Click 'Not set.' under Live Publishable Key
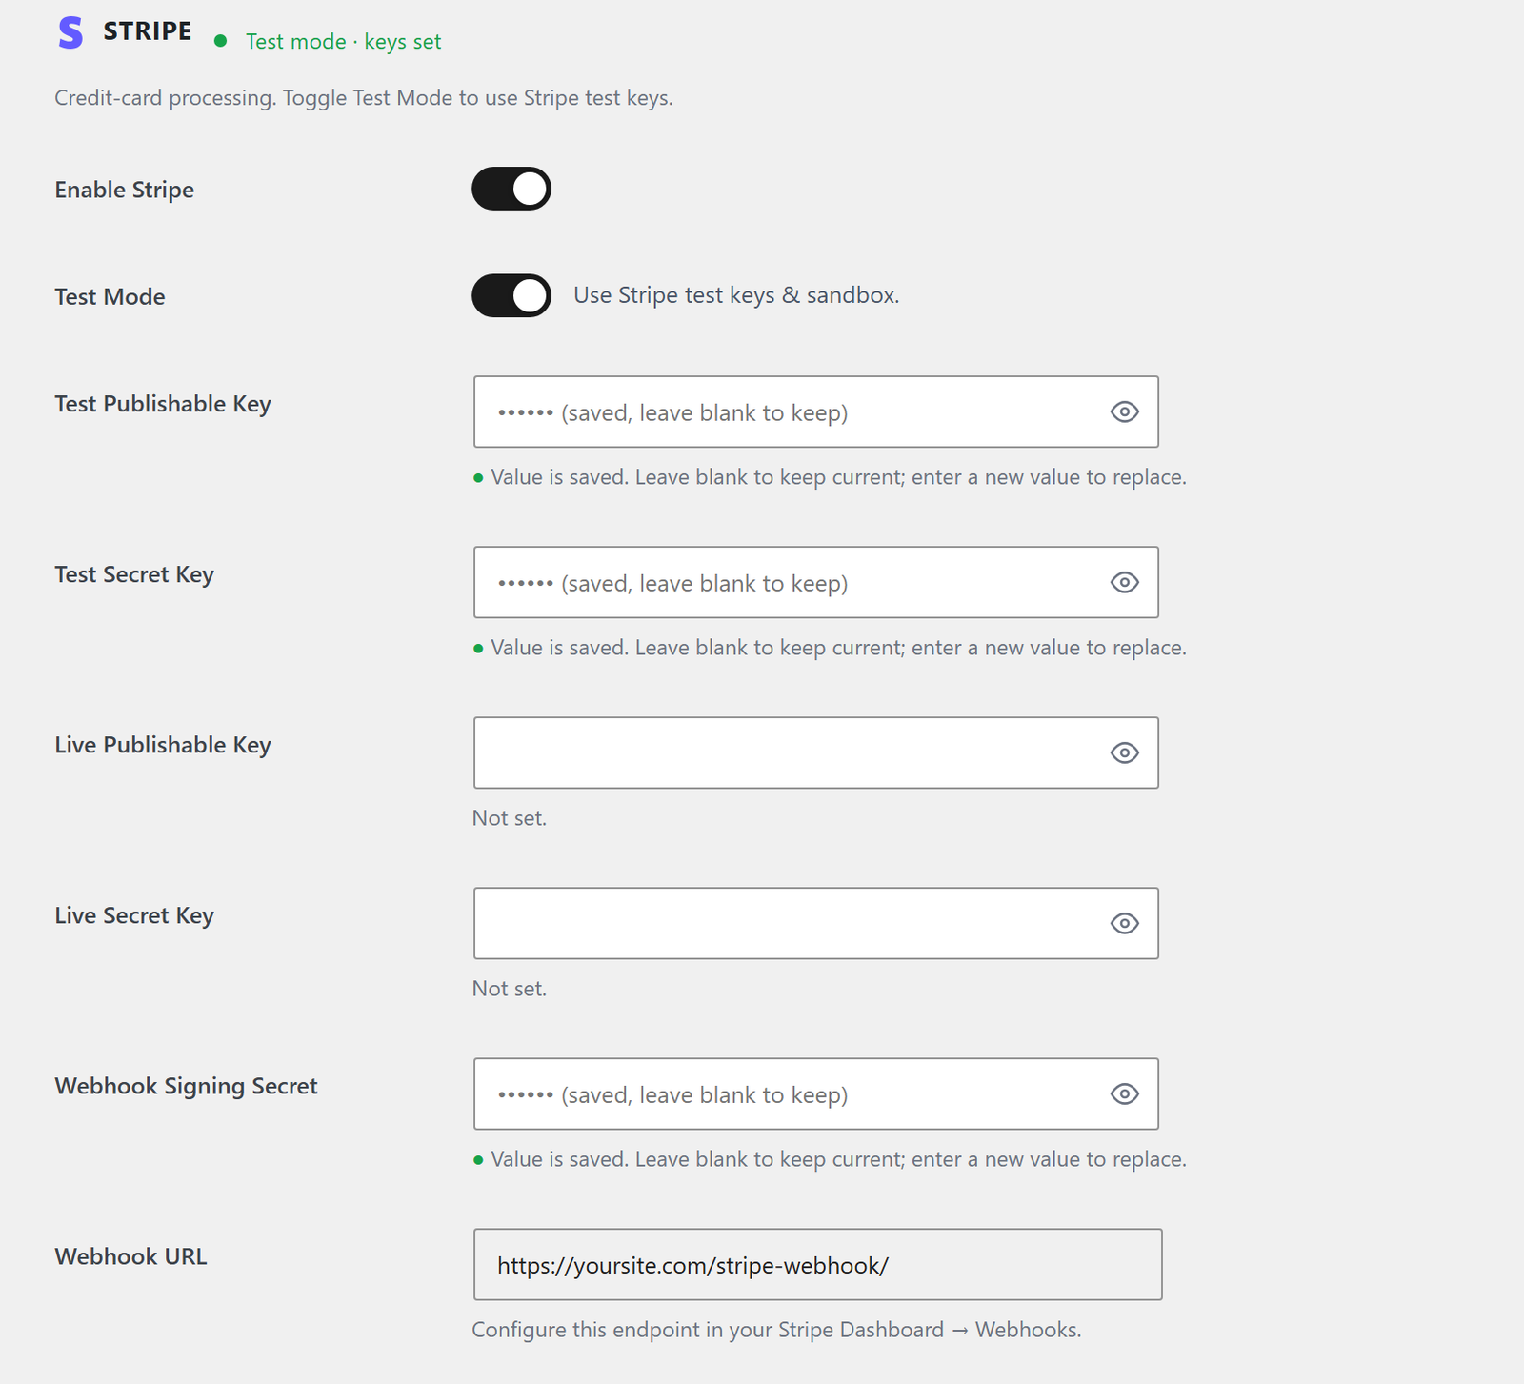The width and height of the screenshot is (1524, 1384). (x=510, y=818)
